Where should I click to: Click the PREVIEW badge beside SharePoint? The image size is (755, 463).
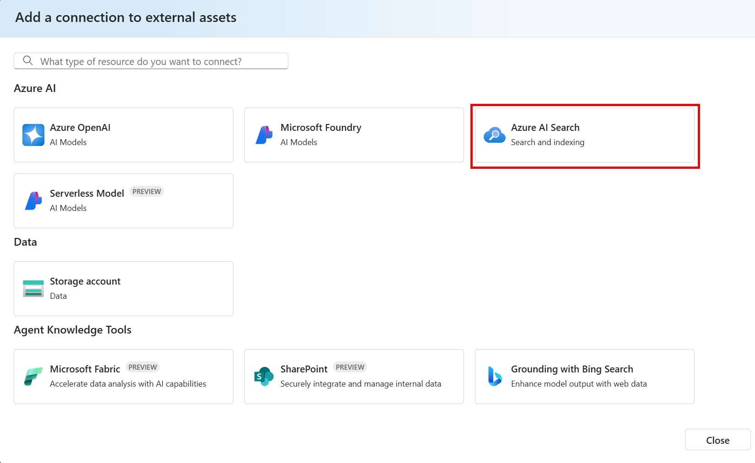point(350,367)
